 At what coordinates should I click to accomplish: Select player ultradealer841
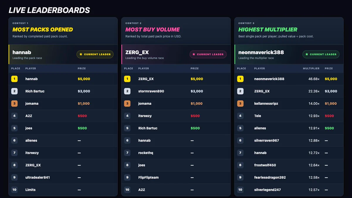(x=38, y=177)
